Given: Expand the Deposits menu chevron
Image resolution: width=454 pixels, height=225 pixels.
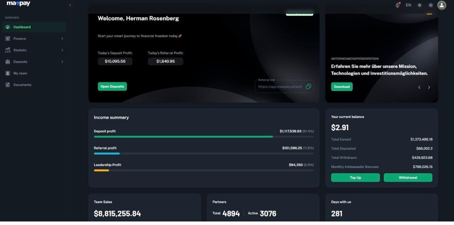Looking at the screenshot, I should [x=62, y=62].
